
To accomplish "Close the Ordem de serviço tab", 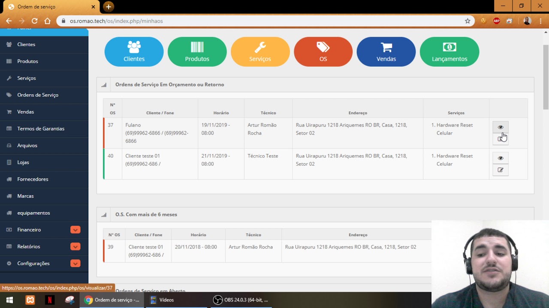I will [x=94, y=7].
